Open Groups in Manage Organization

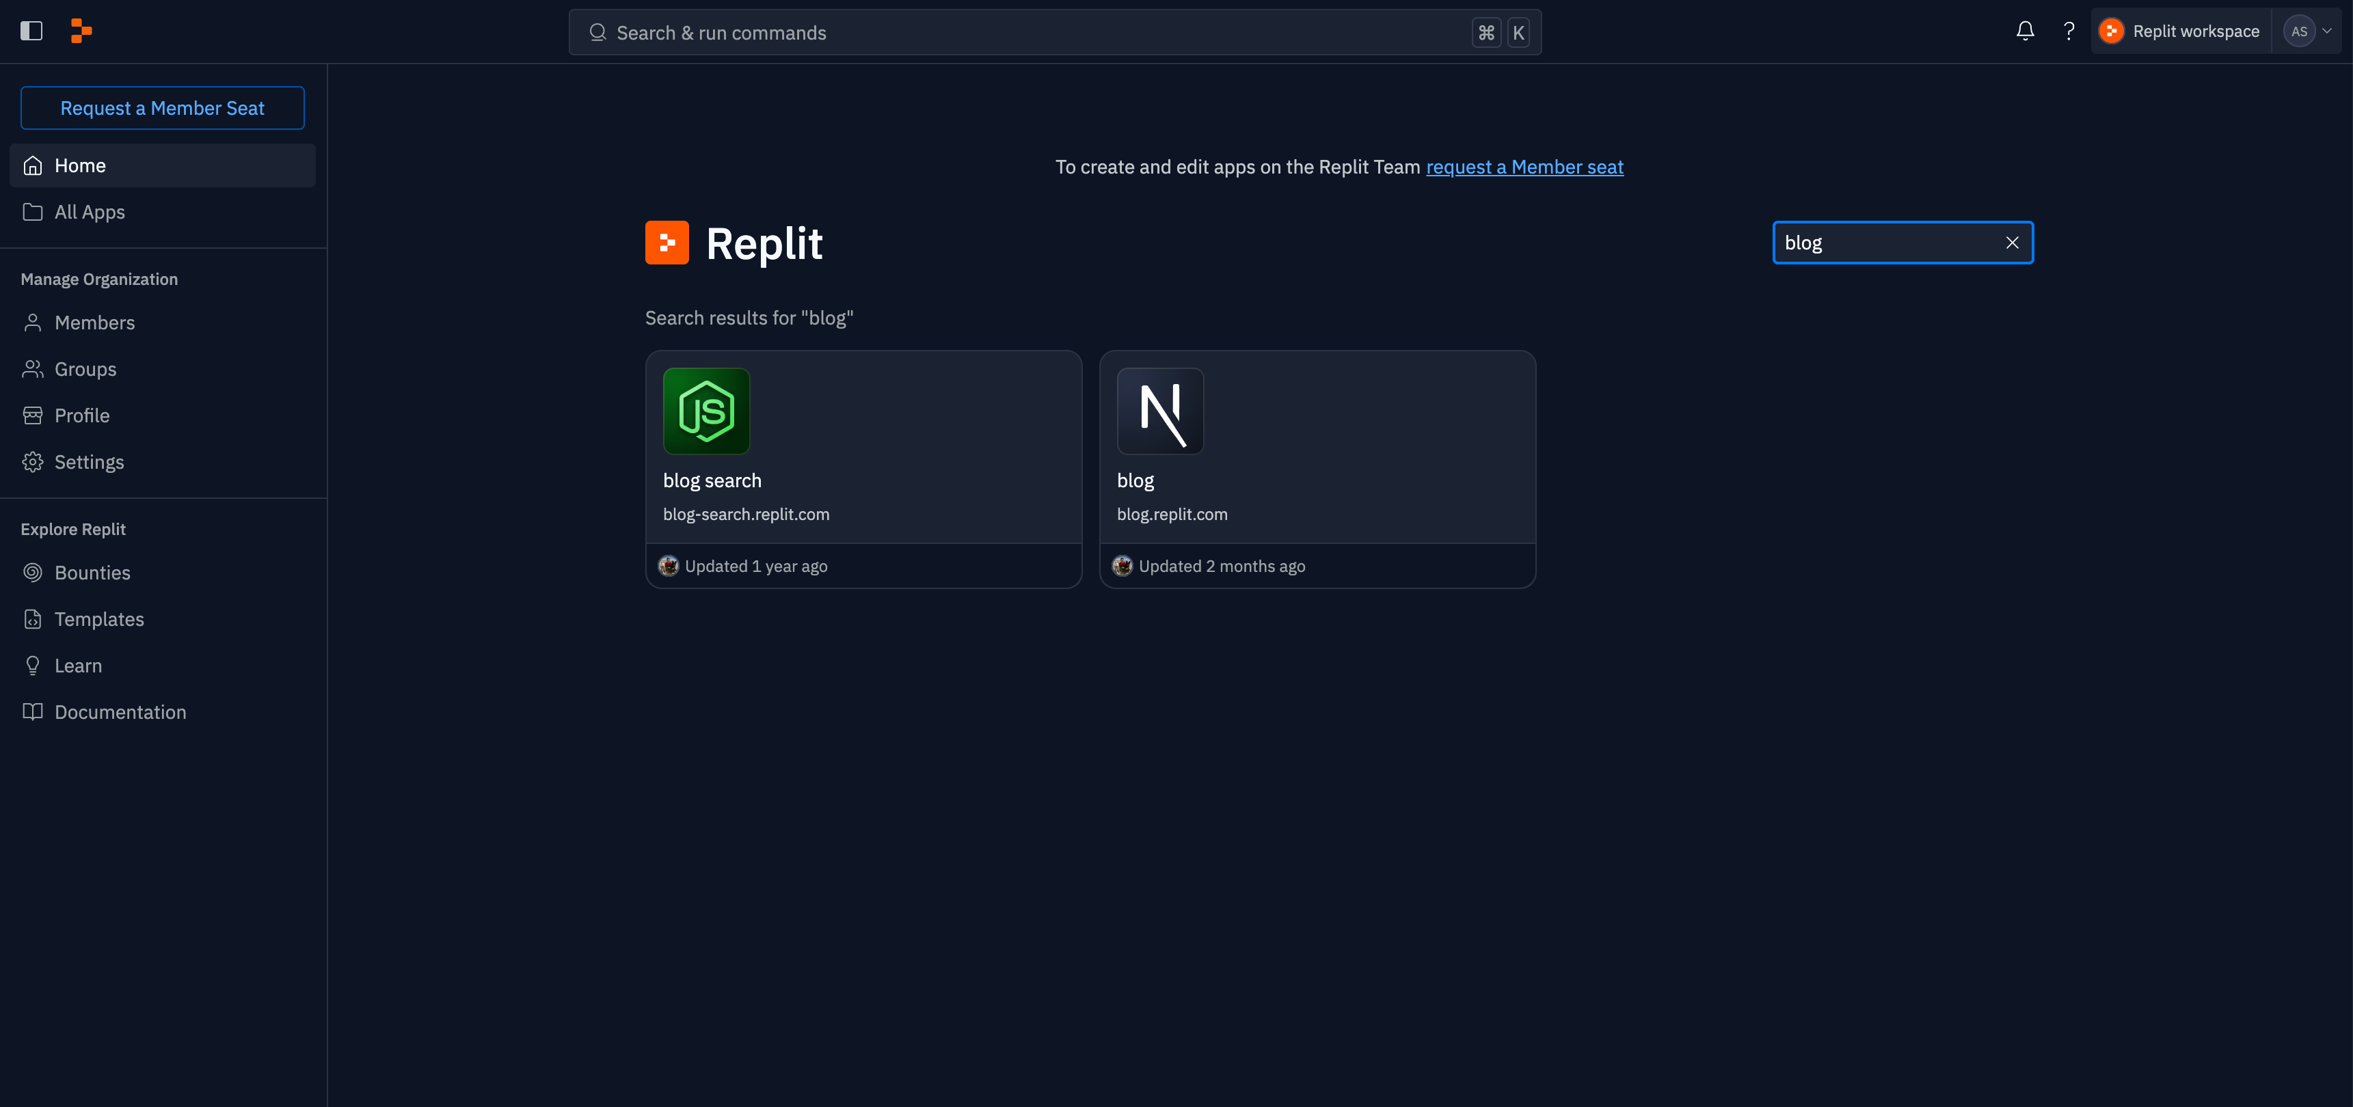pyautogui.click(x=85, y=369)
